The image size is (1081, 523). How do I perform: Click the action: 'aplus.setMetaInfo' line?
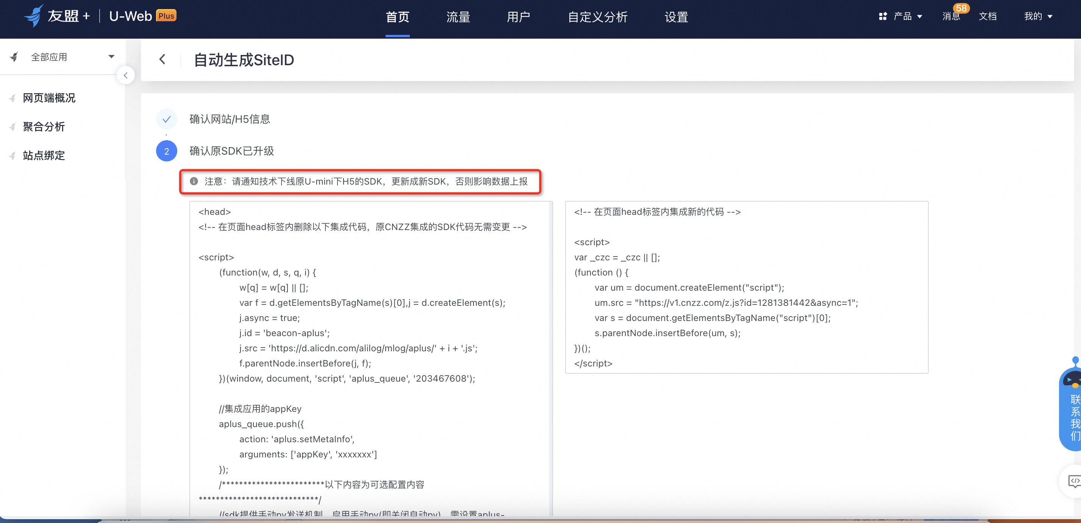[297, 439]
